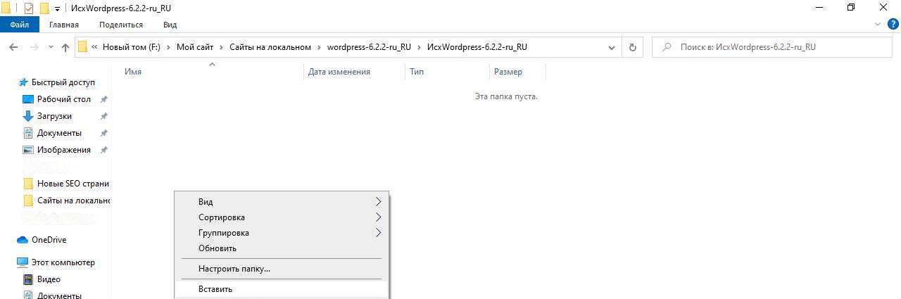Open the Customize Quick Access Toolbar dropdown
This screenshot has width=901, height=299.
57,9
